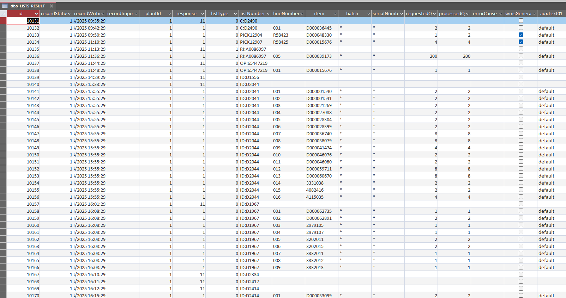Click row selector beside record 10160
This screenshot has width=566, height=298.
[3, 225]
